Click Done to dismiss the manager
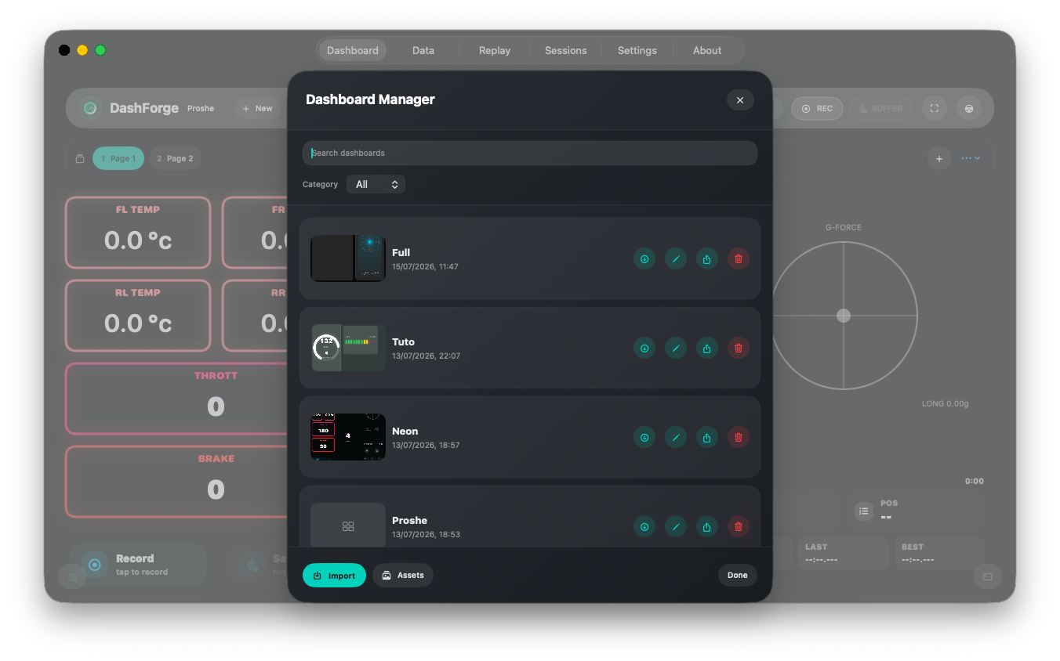This screenshot has width=1060, height=661. click(x=738, y=575)
